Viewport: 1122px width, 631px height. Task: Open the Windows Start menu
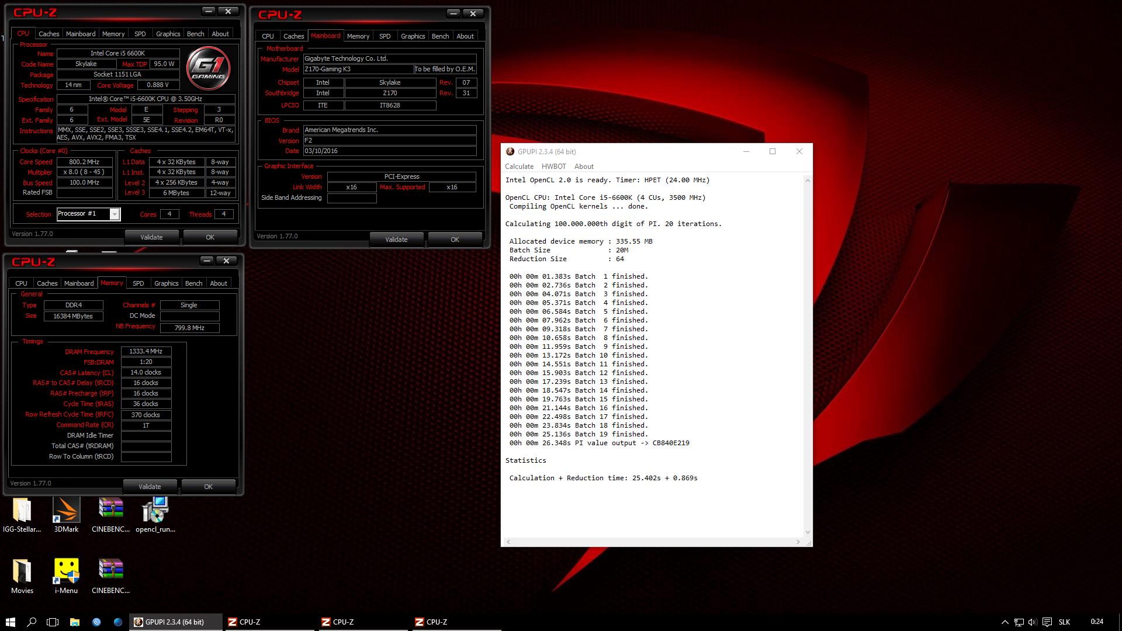coord(10,622)
